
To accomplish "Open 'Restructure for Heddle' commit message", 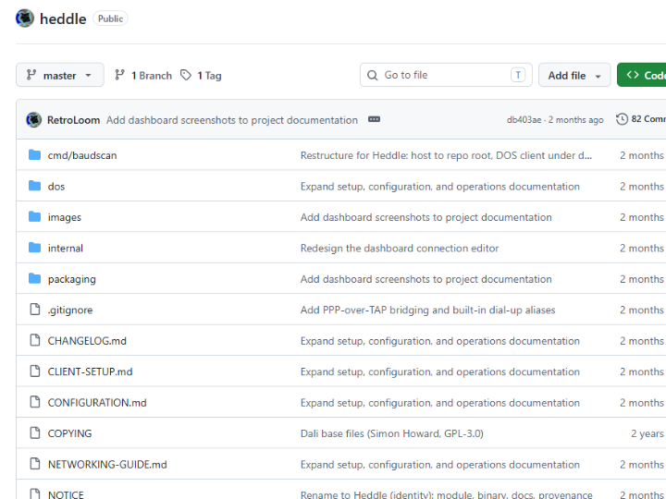I will click(446, 155).
